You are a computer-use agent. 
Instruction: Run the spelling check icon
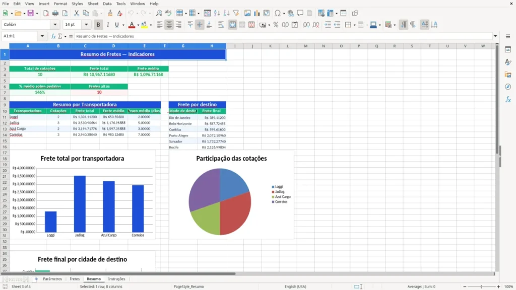(x=168, y=13)
